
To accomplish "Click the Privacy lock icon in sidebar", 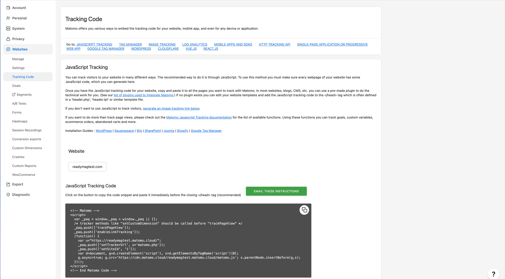I will [x=8, y=39].
